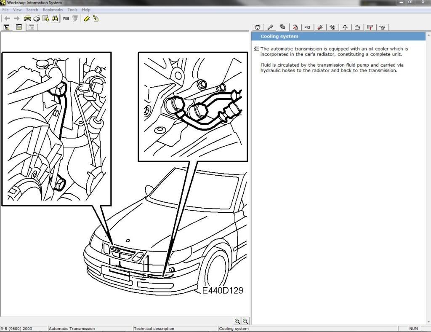Select the wrench tab in right panel
Viewport: 431px width, 332px height.
270,27
